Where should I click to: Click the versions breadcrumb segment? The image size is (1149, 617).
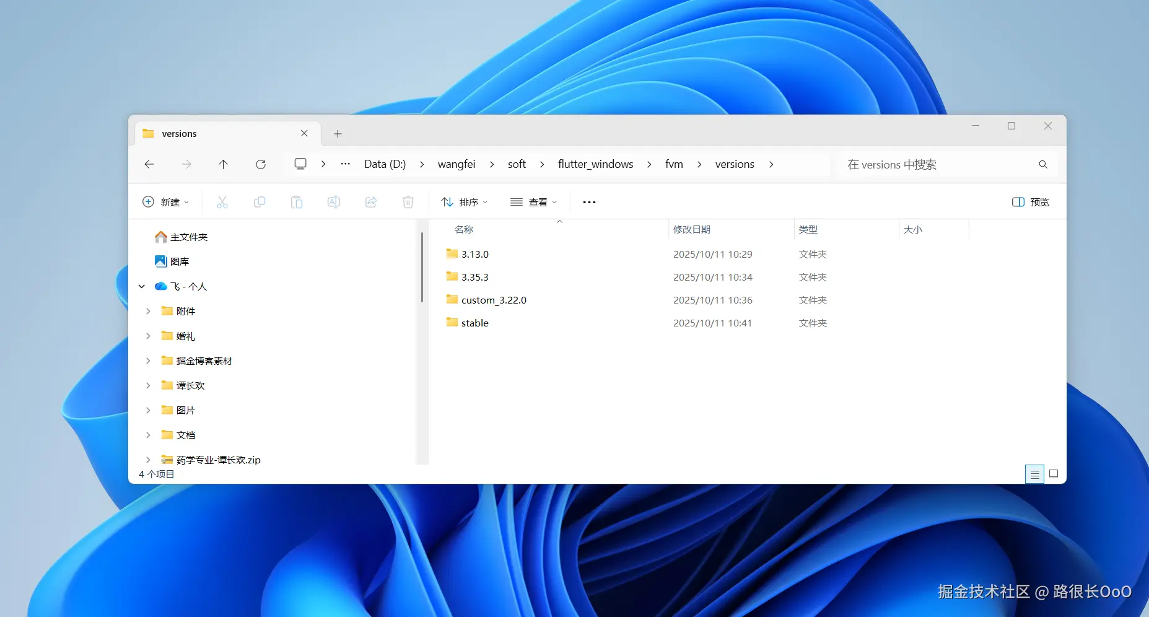point(735,164)
